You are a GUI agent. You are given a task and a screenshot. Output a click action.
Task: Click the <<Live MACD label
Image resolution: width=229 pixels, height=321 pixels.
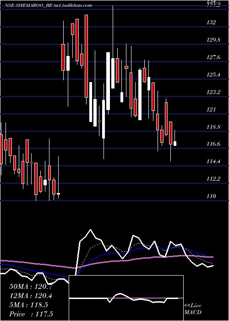(193, 309)
